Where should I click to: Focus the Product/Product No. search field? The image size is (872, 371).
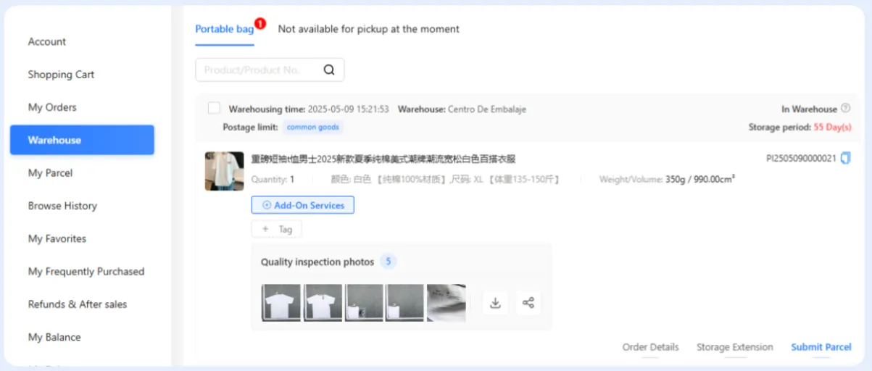261,70
